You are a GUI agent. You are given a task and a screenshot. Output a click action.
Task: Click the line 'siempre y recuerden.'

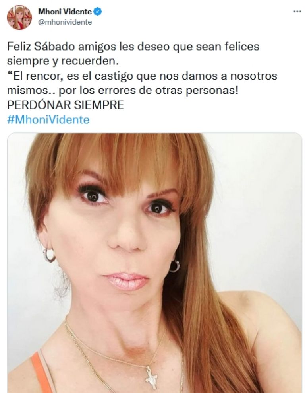pos(63,61)
